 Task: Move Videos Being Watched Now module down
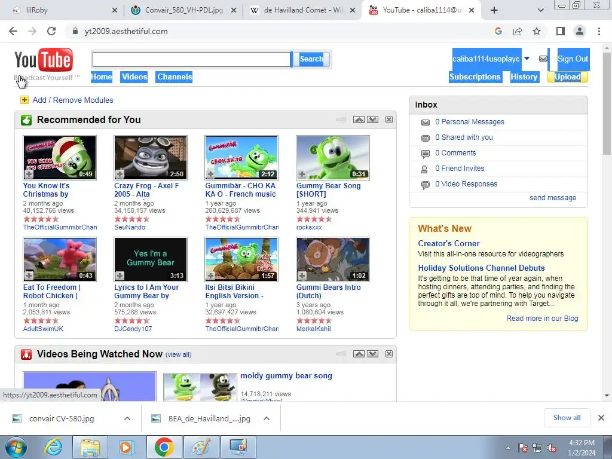coord(373,354)
